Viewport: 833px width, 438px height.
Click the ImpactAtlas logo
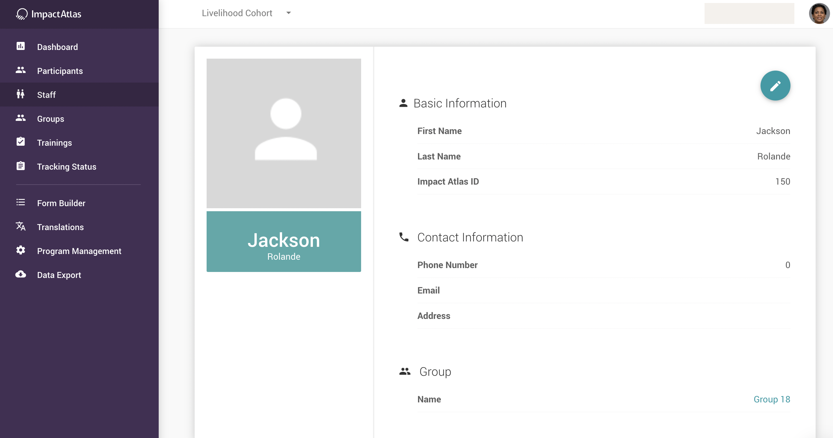49,14
